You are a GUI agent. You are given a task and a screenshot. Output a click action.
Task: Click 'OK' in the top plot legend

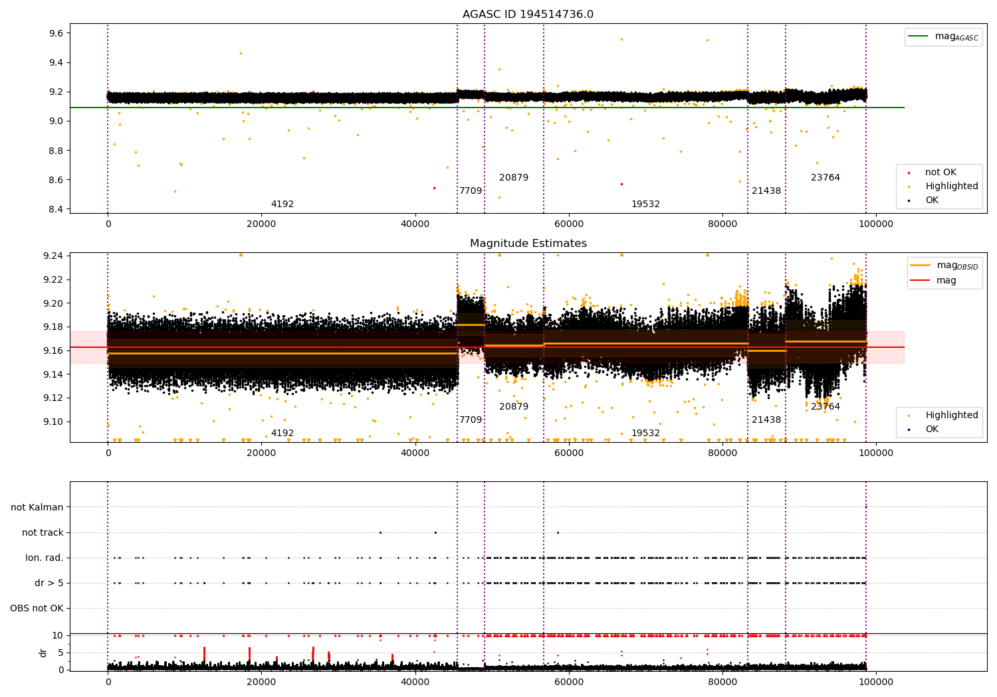pos(932,200)
